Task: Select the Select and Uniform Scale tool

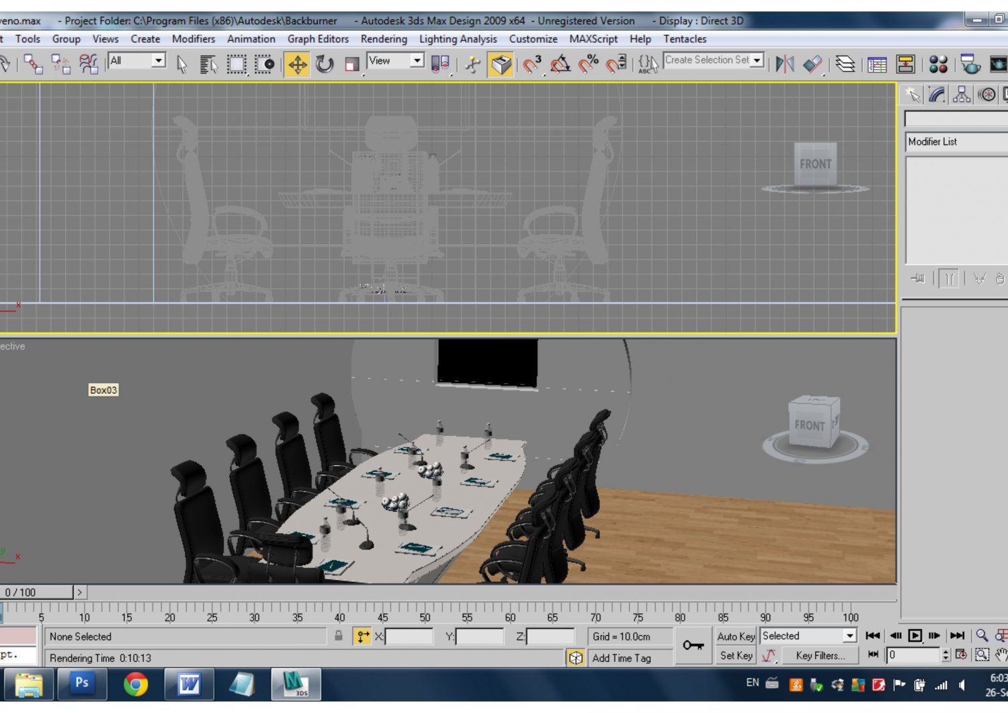Action: 350,64
